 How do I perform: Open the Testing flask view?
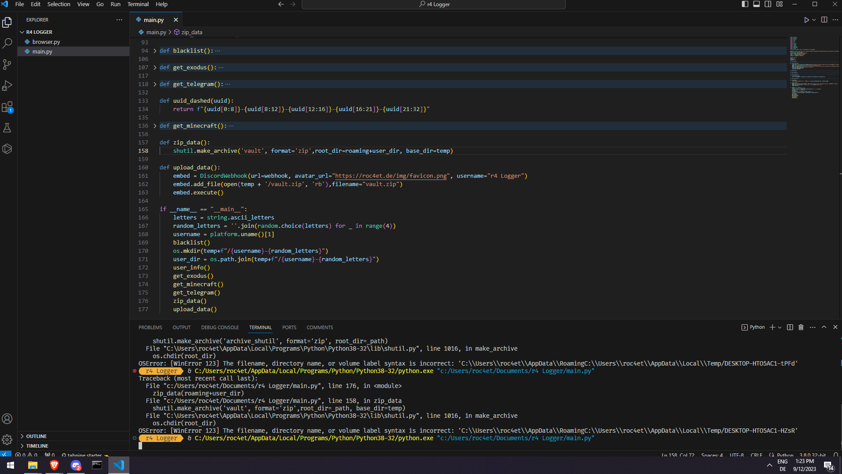pos(7,128)
